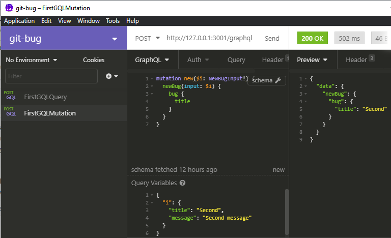The width and height of the screenshot is (391, 238).
Task: Click the "title": "Second" response line
Action: point(361,109)
